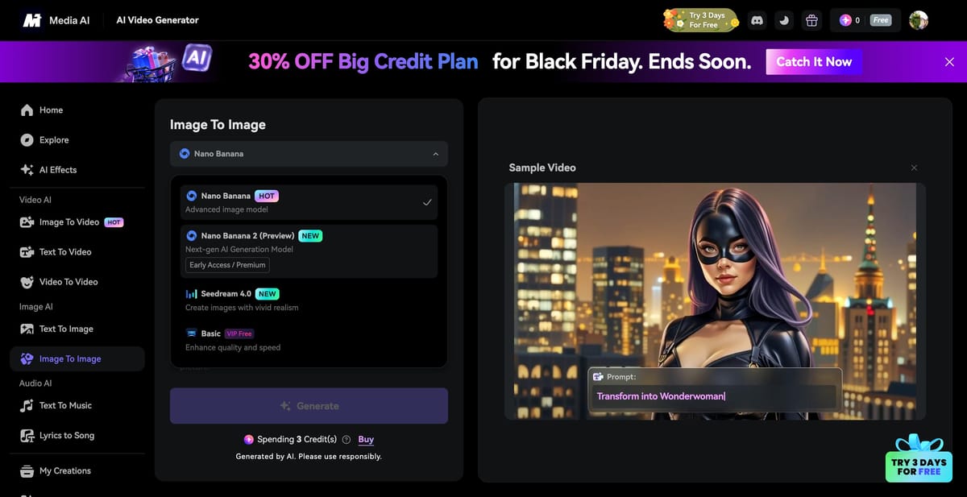Screen dimensions: 967x497
Task: Dismiss the Black Friday banner
Action: coord(949,62)
